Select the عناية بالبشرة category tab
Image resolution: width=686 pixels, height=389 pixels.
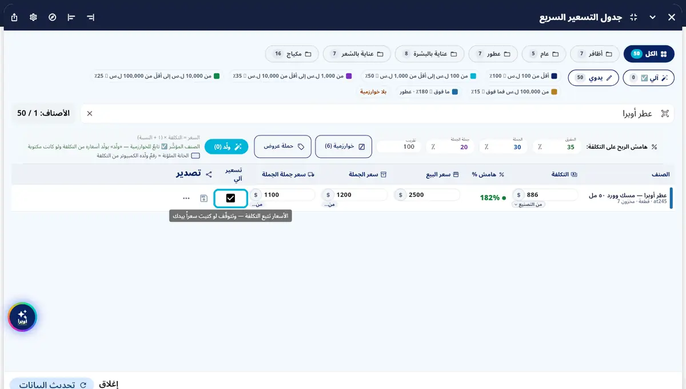click(x=430, y=54)
